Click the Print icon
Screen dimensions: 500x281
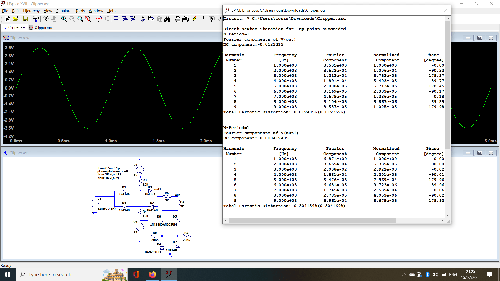point(185,19)
